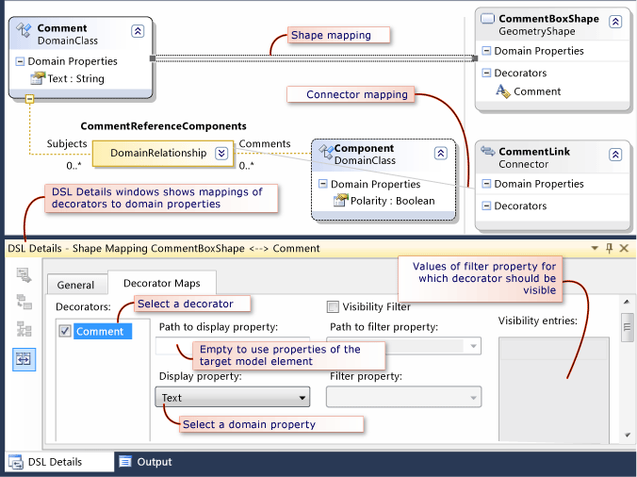Viewport: 637px width, 477px height.
Task: Select the shape mapping line connector
Action: point(314,58)
